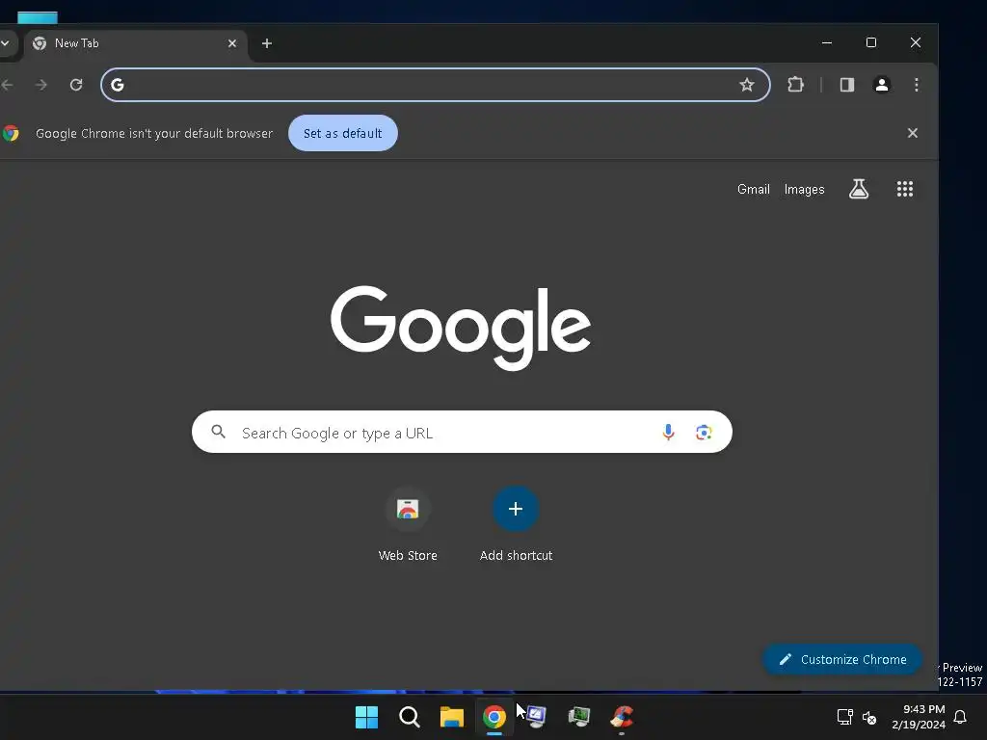987x740 pixels.
Task: Close the New Tab tab
Action: click(232, 43)
